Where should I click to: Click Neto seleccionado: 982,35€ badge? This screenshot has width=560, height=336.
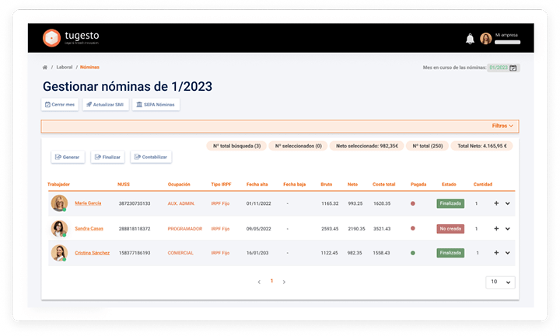click(x=367, y=146)
